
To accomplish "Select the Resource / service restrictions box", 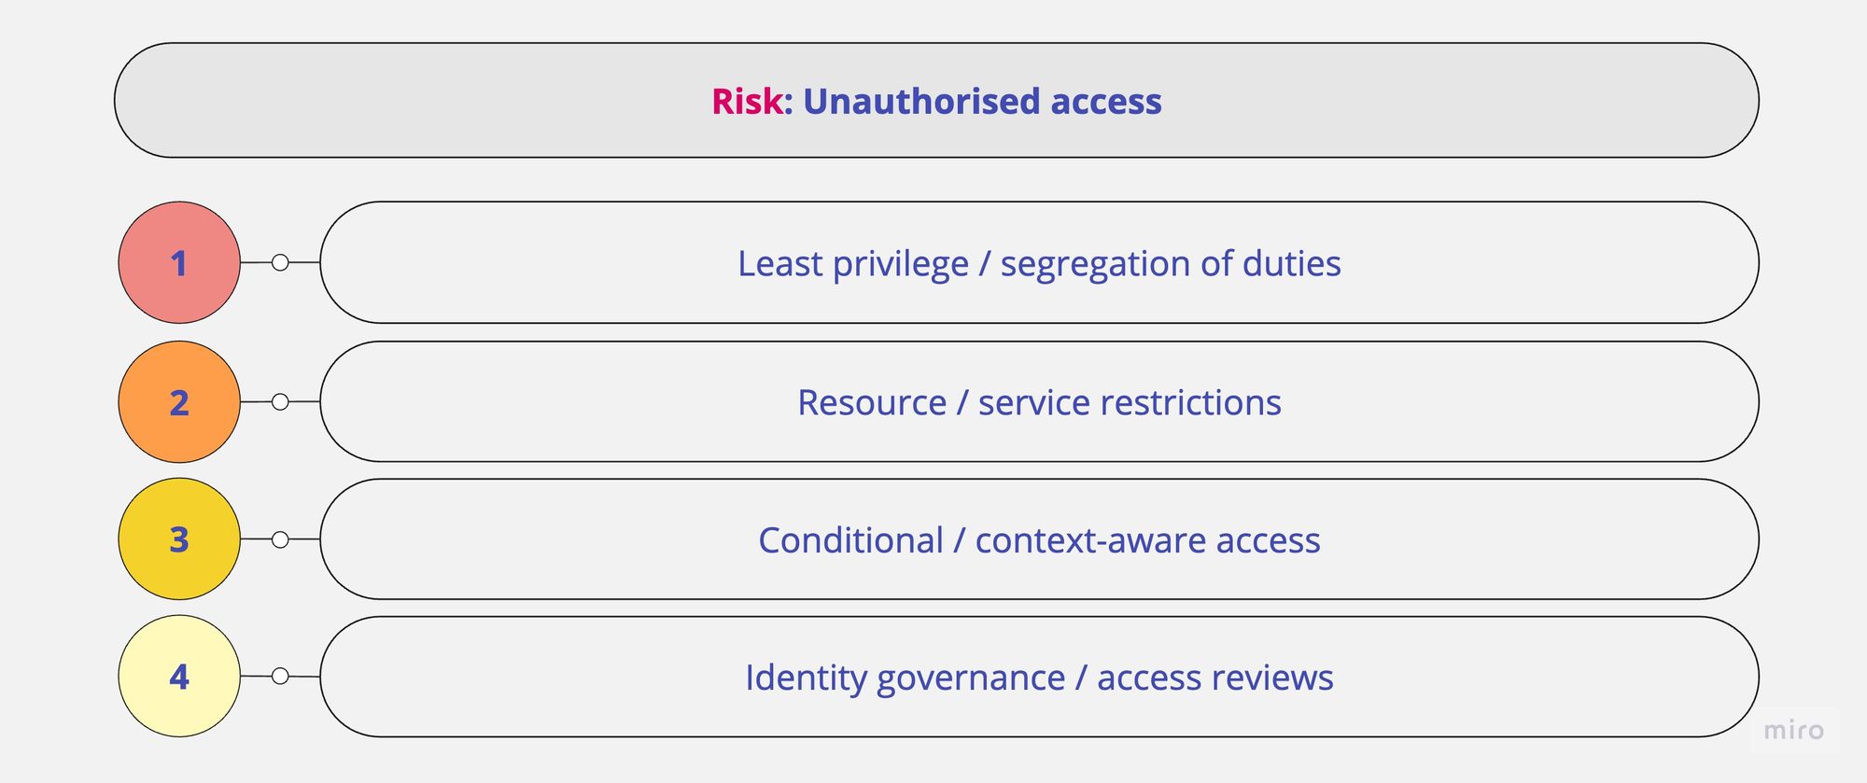I will [x=1039, y=401].
